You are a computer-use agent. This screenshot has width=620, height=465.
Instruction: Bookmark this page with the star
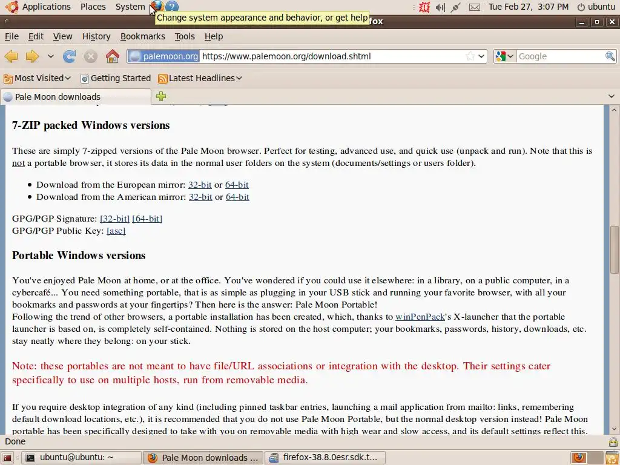[x=470, y=56]
